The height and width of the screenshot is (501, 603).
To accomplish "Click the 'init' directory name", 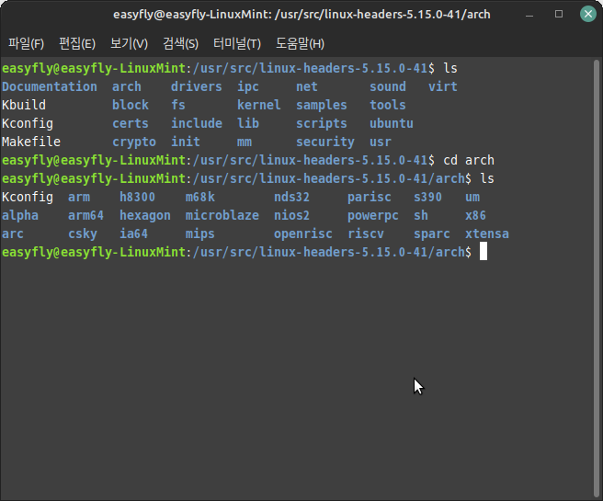I will (186, 142).
